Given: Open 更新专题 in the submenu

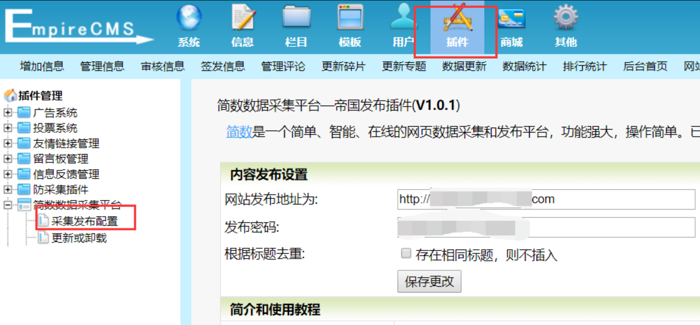Looking at the screenshot, I should (404, 67).
